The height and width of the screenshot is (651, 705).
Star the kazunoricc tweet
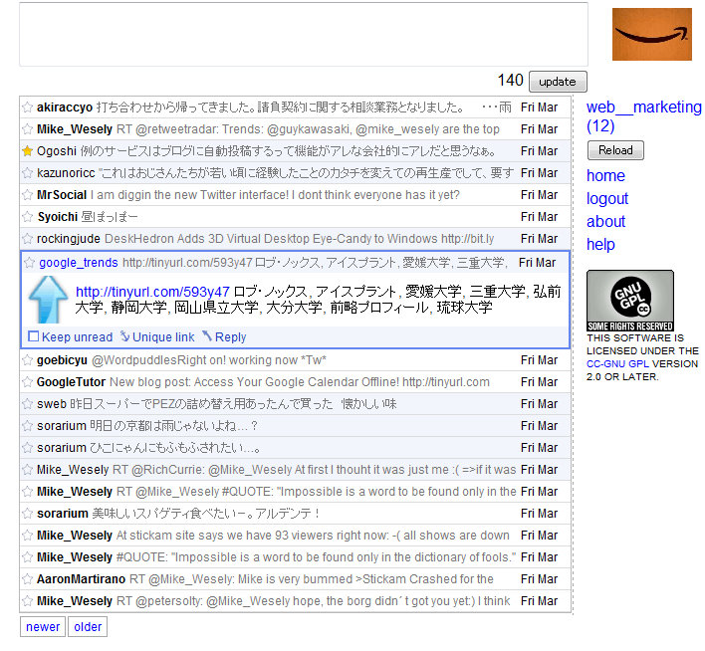click(x=28, y=173)
